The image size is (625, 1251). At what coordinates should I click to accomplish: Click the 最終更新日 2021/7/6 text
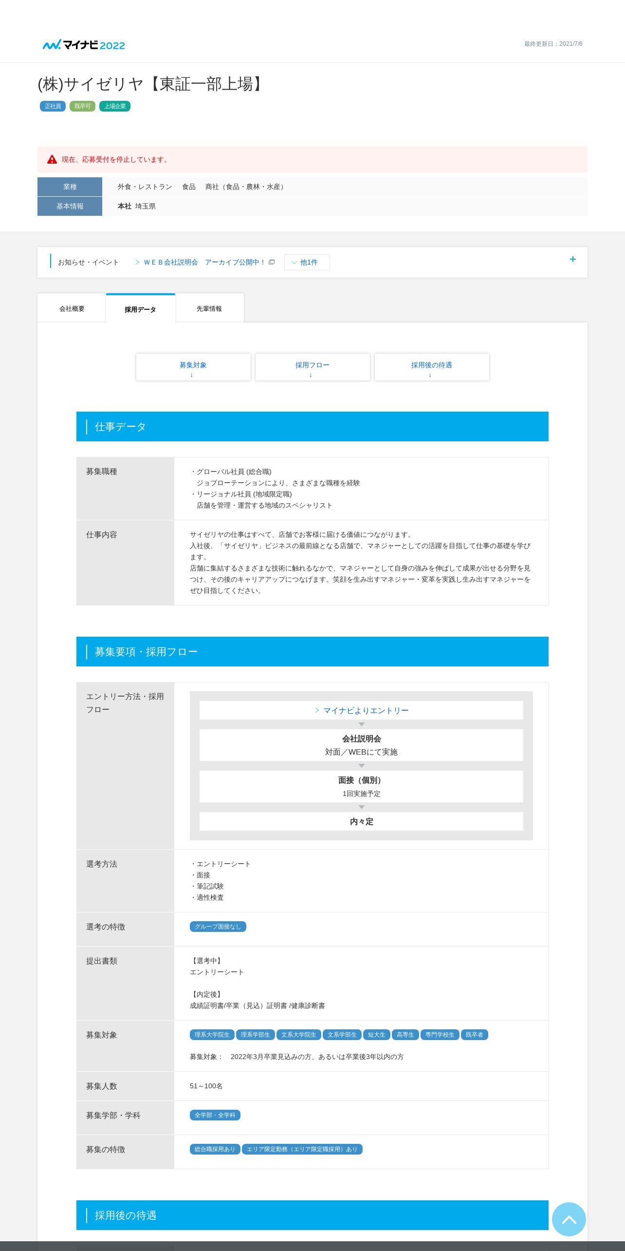point(553,44)
